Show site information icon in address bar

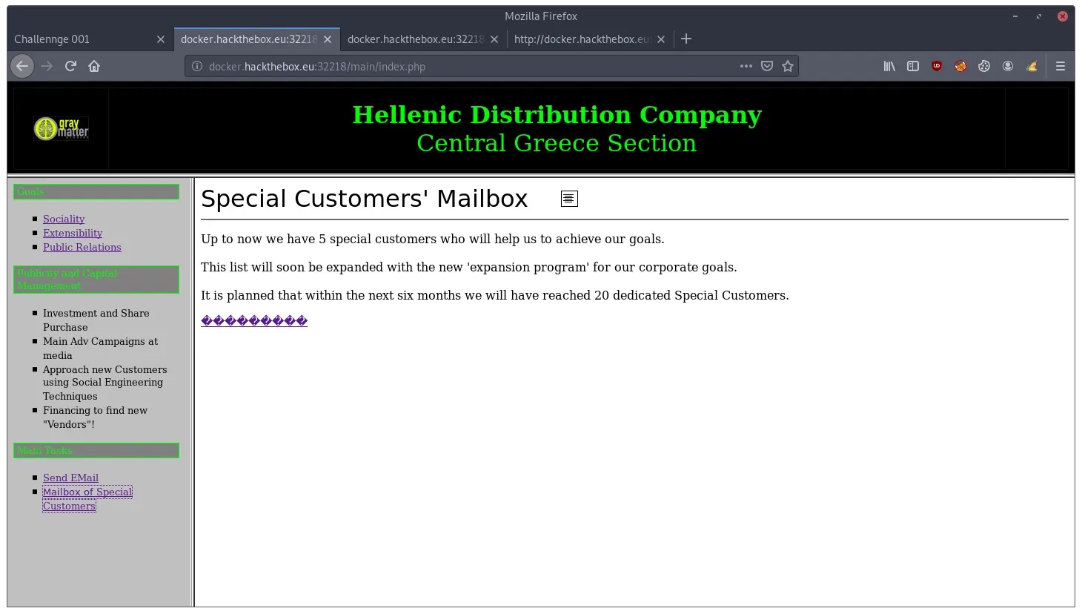(197, 66)
